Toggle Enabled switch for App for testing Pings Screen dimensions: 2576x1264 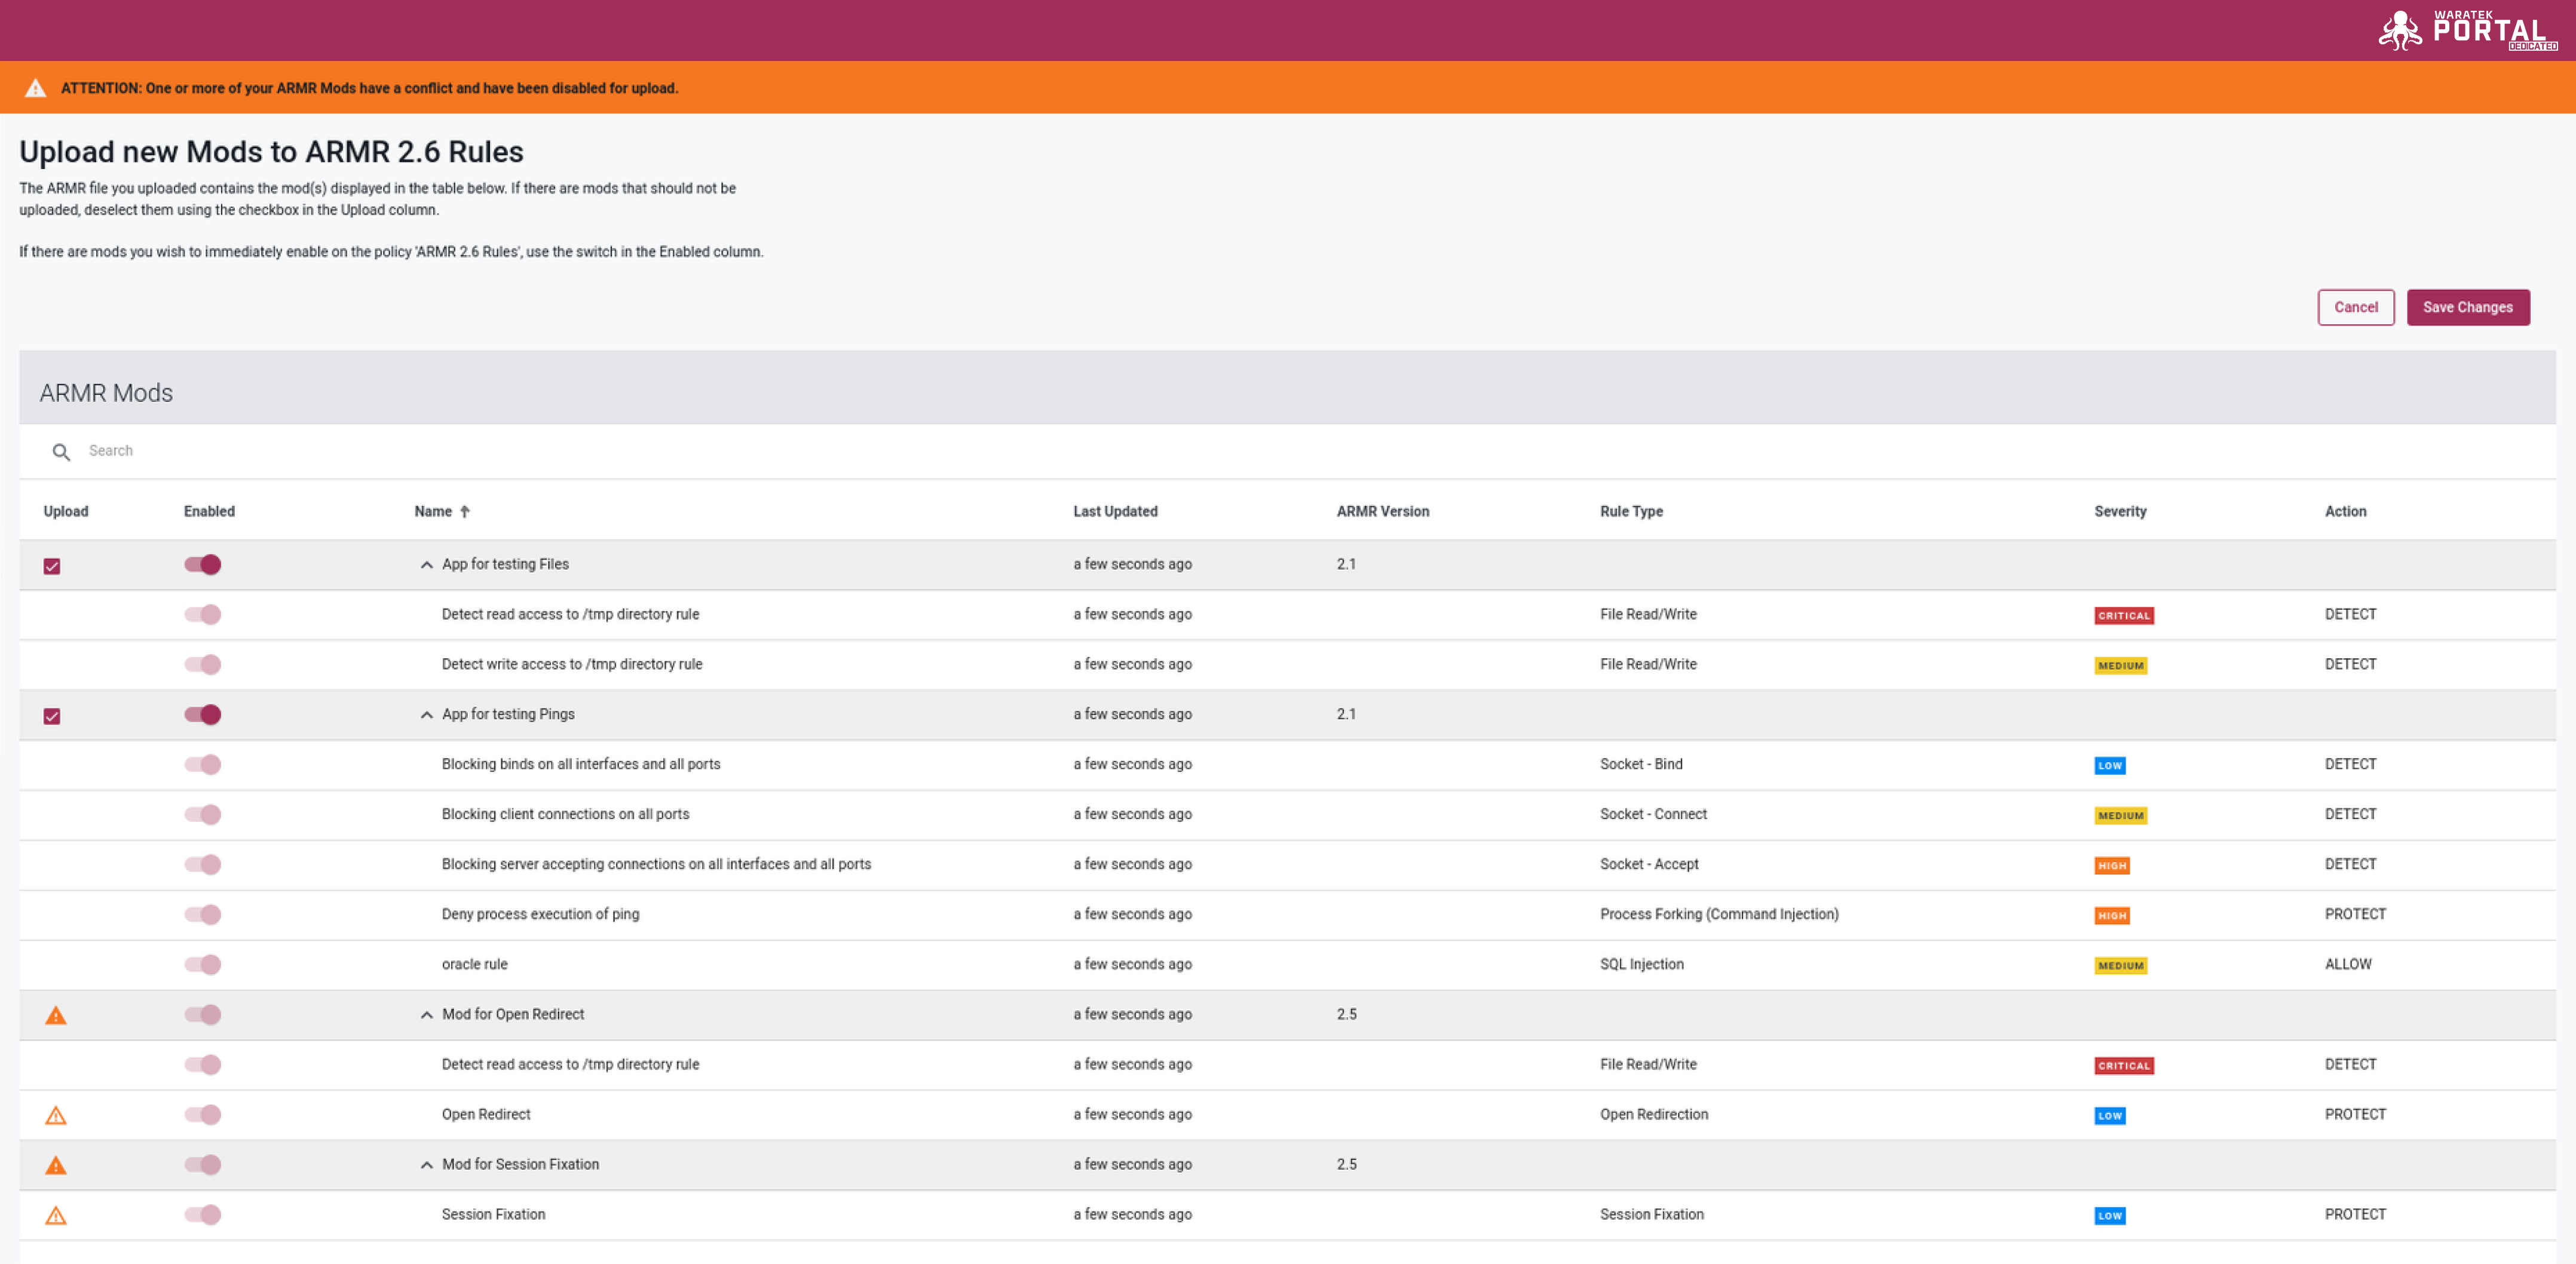[203, 714]
